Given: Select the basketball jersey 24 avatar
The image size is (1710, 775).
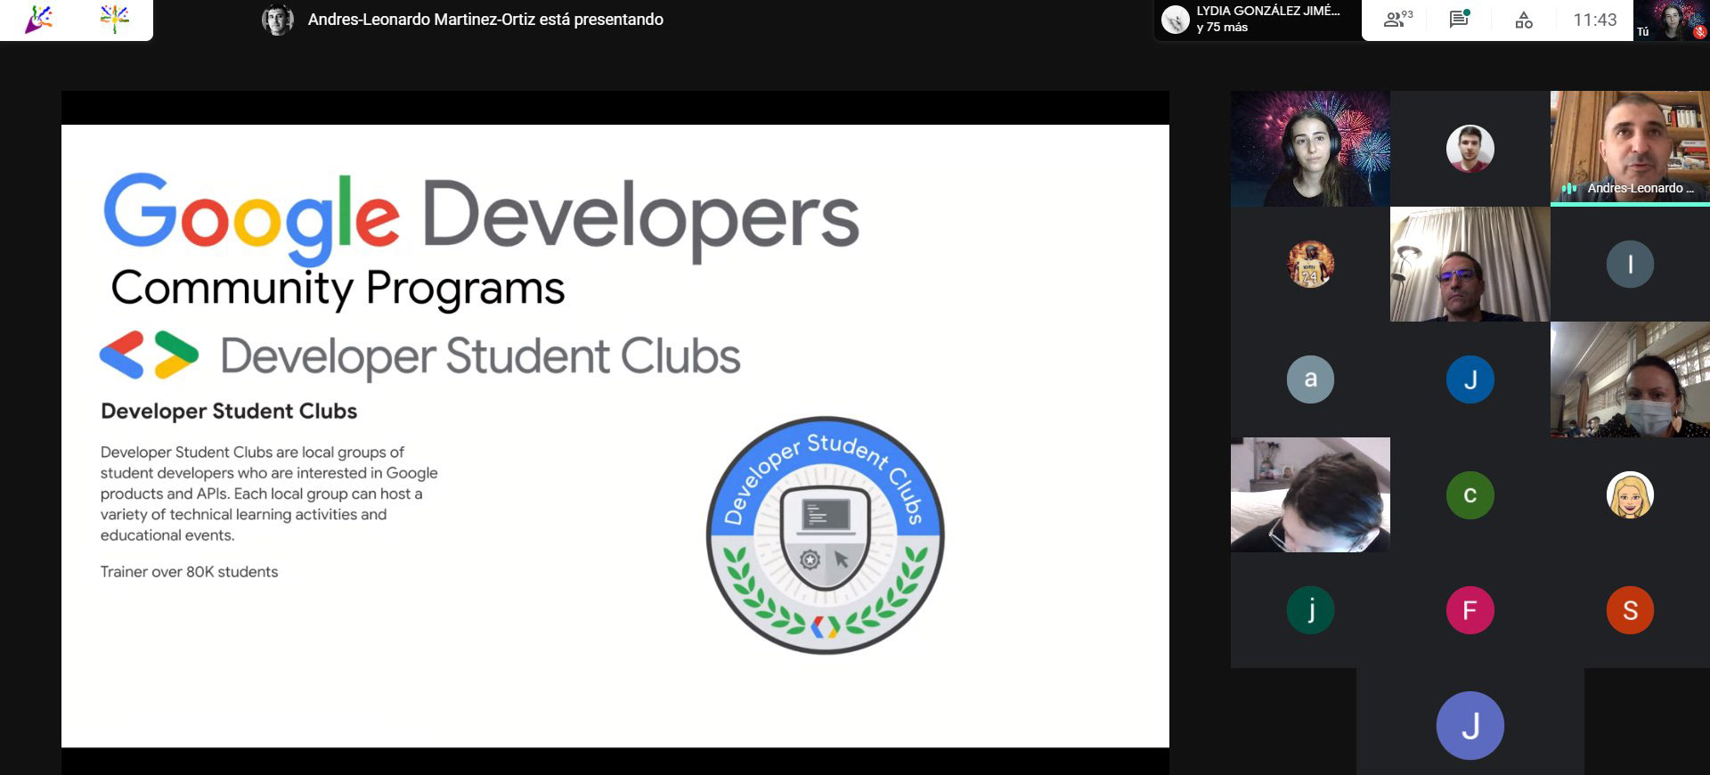Looking at the screenshot, I should 1310,265.
